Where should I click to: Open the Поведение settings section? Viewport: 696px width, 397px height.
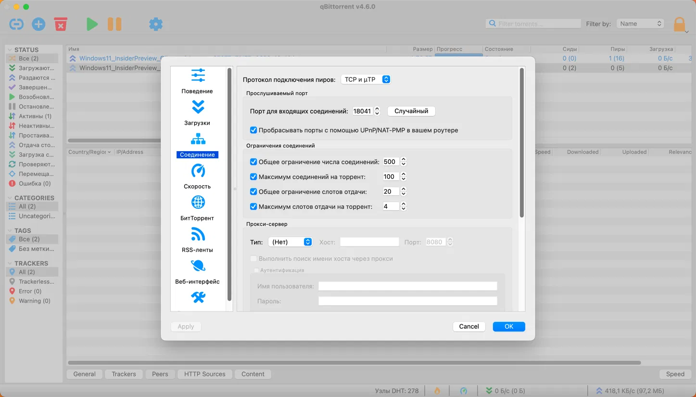197,81
